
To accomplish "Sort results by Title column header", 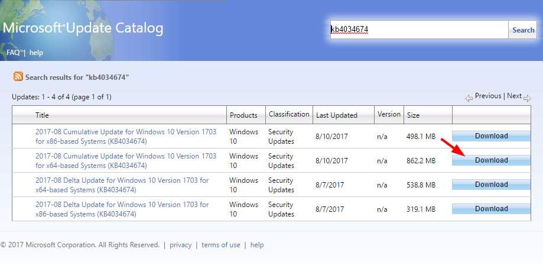I will (x=42, y=115).
